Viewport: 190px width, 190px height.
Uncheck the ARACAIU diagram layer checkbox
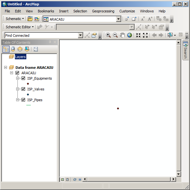point(17,73)
